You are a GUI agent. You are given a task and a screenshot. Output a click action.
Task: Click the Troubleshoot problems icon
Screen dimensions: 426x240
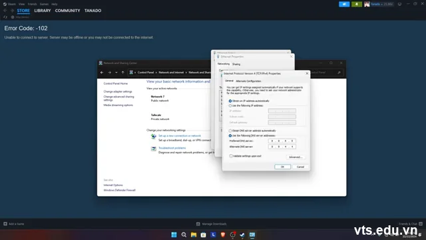click(x=154, y=149)
